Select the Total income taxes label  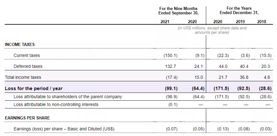23,77
